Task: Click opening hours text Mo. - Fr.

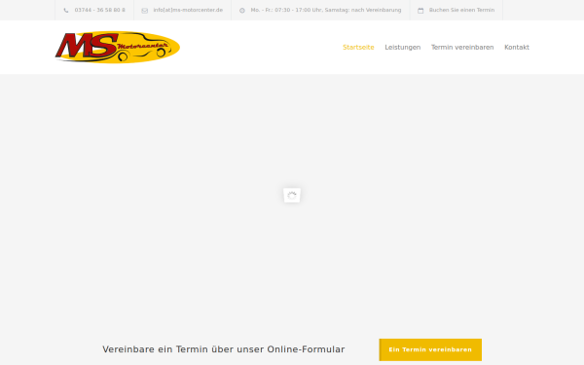Action: tap(326, 10)
